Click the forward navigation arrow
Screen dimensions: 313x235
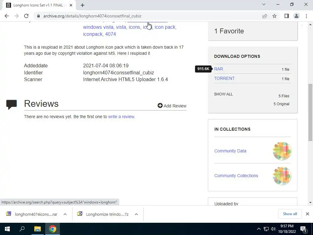point(17,16)
